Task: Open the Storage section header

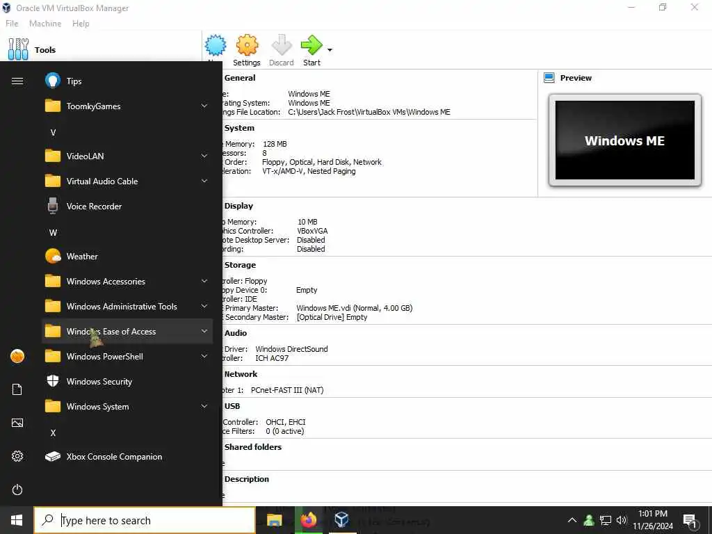Action: click(x=240, y=265)
